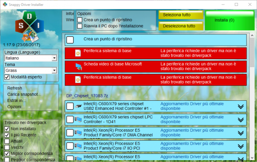The width and height of the screenshot is (257, 162).
Task: Choose Estrai in... from sidebar
Action: click(x=16, y=101)
